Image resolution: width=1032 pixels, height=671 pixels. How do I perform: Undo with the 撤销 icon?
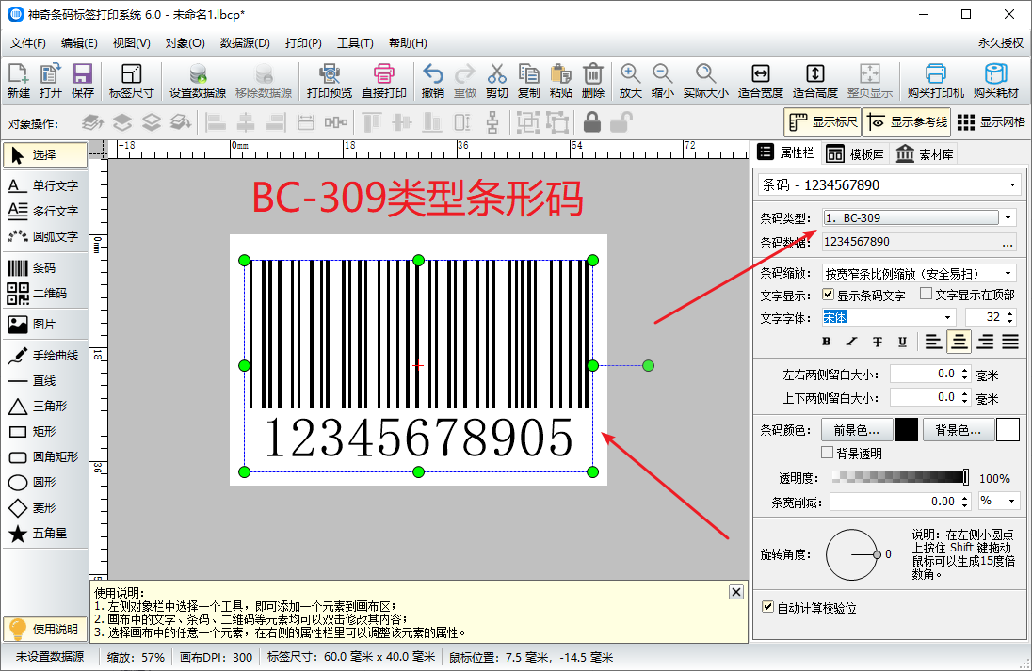tap(432, 81)
